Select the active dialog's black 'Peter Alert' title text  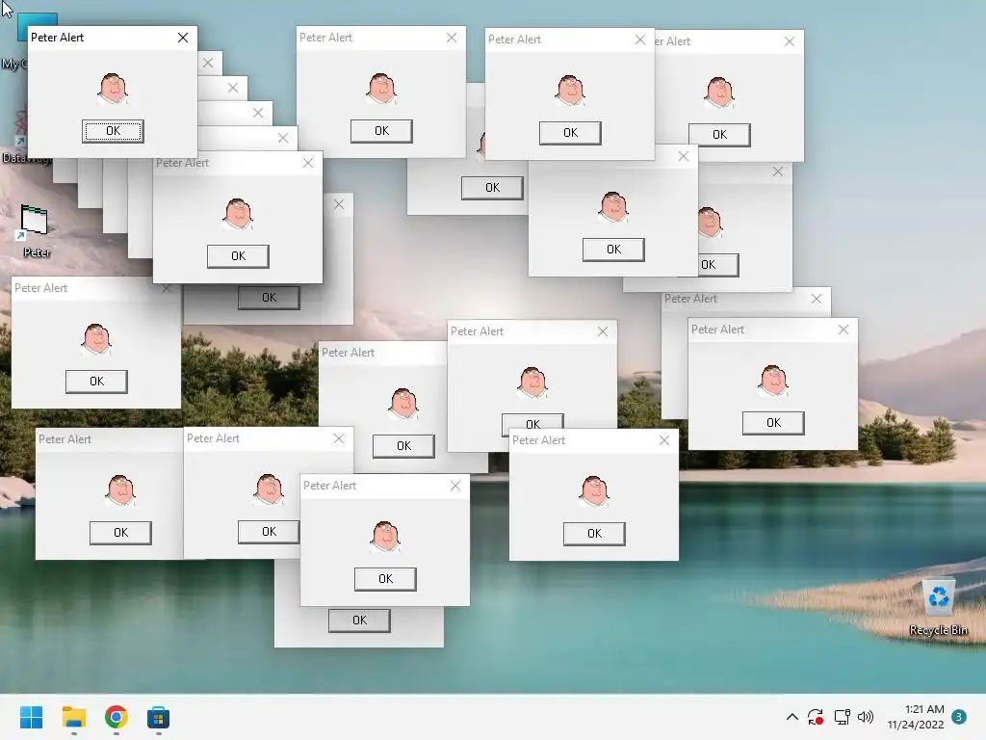[57, 38]
